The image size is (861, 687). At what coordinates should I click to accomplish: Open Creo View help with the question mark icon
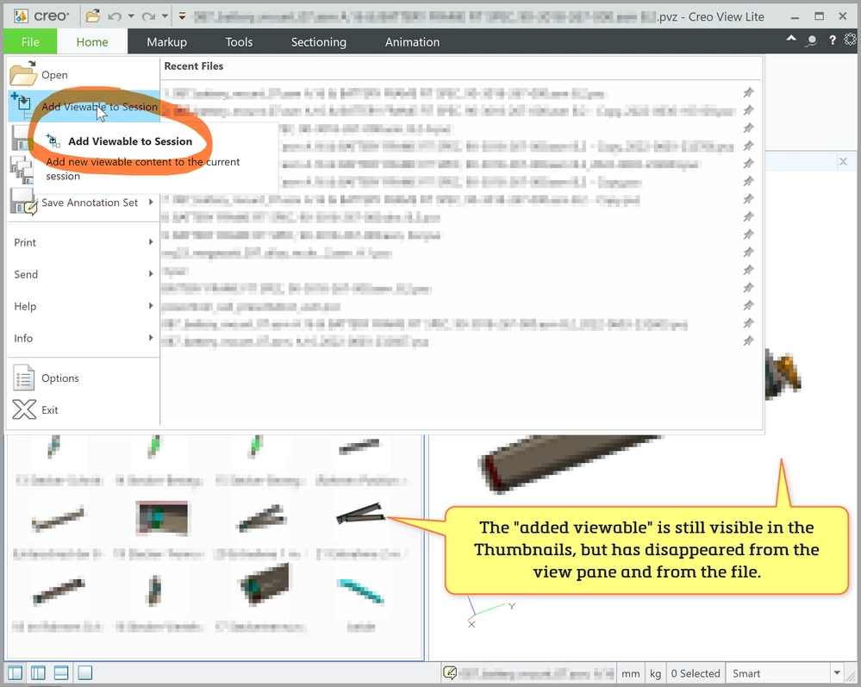(x=832, y=41)
